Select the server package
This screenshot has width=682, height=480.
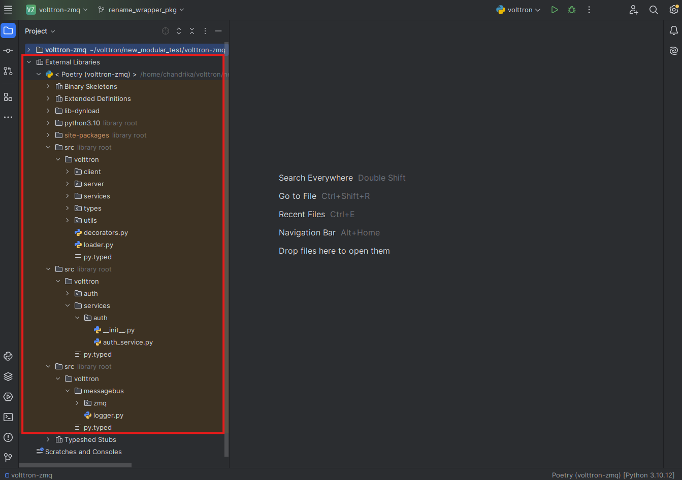93,184
